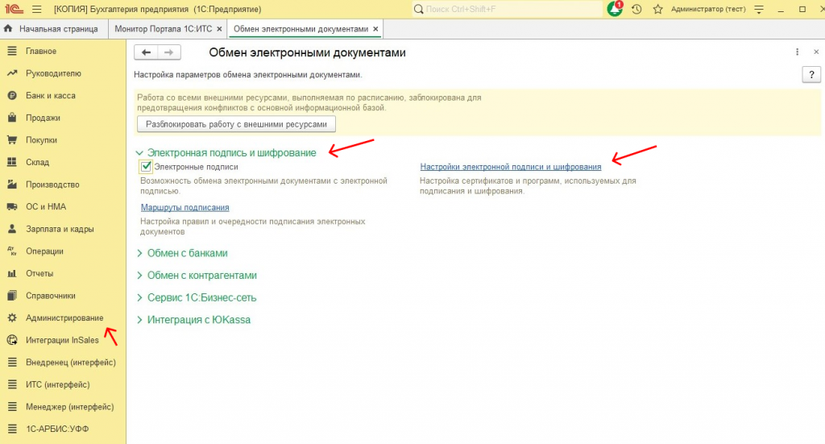This screenshot has height=444, width=825.
Task: Click Разблокировать работу с внешними ресурсами button
Action: pyautogui.click(x=236, y=124)
